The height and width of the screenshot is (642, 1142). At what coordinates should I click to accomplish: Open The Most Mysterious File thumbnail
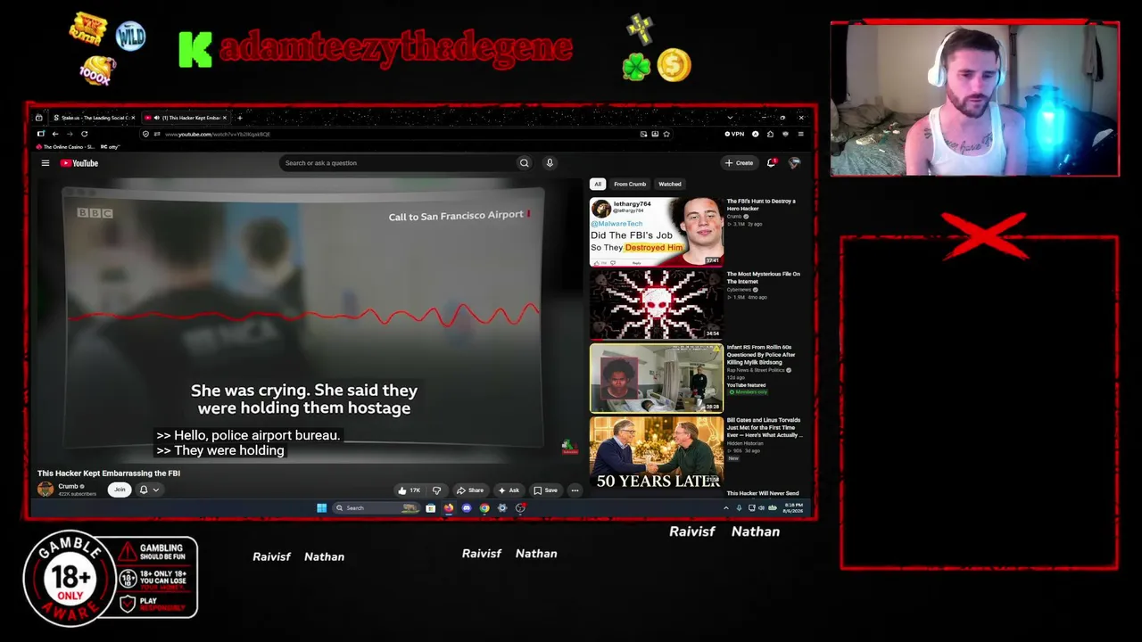tap(657, 305)
